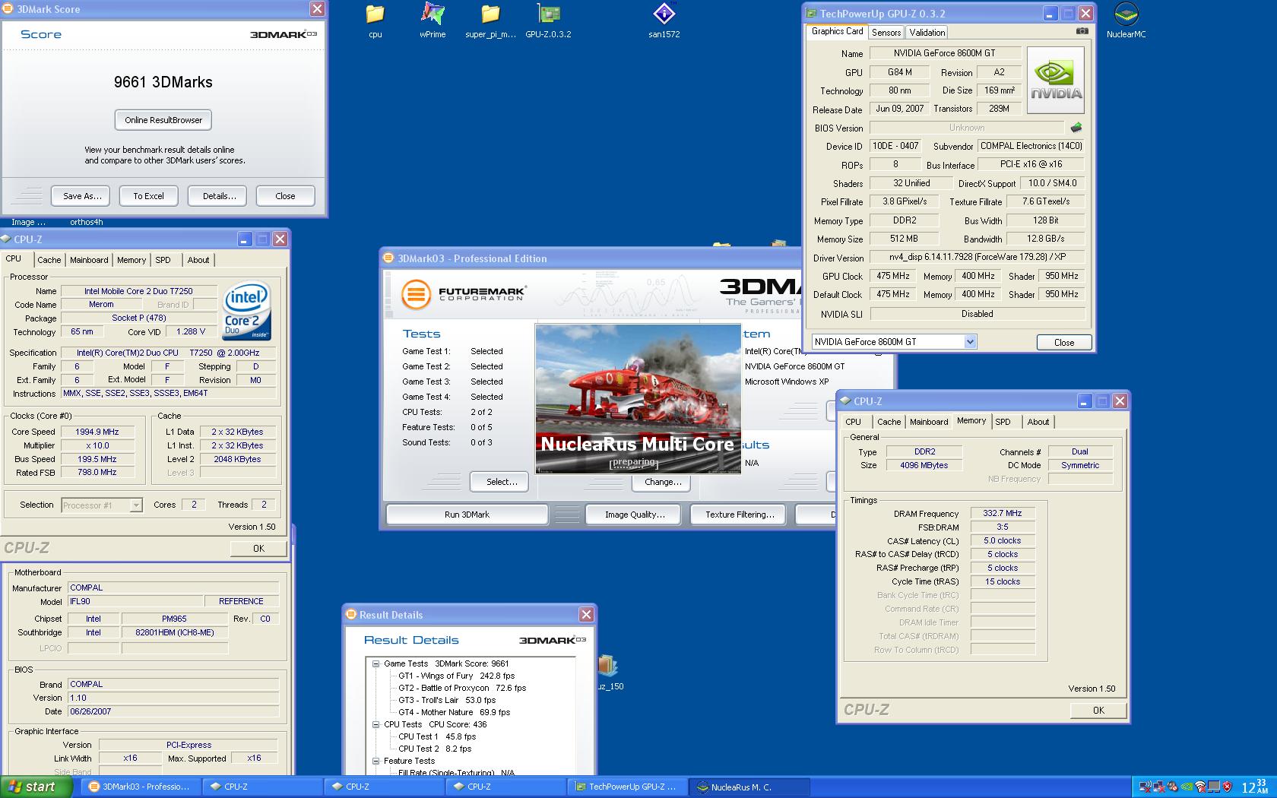
Task: Open the cpu folder on the desktop
Action: click(x=375, y=21)
